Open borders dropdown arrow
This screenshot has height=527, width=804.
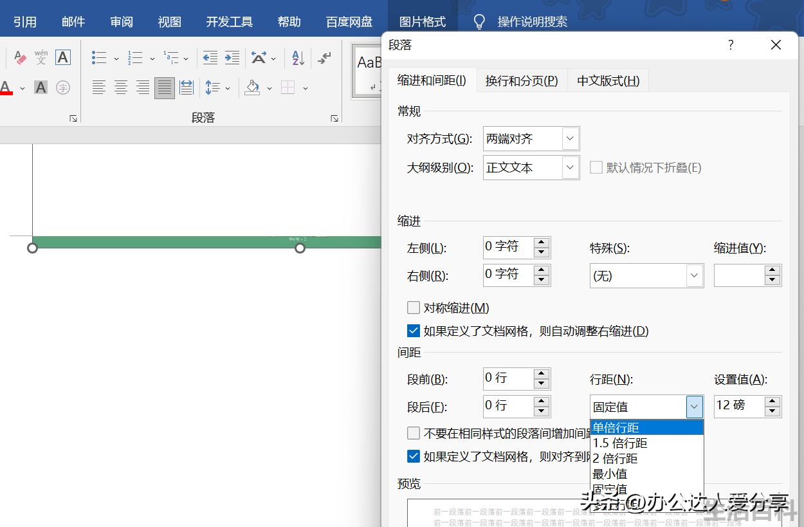(306, 88)
